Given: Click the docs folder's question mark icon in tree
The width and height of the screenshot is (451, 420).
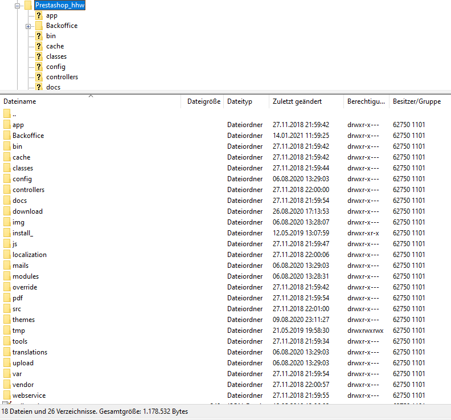Looking at the screenshot, I should click(x=39, y=87).
